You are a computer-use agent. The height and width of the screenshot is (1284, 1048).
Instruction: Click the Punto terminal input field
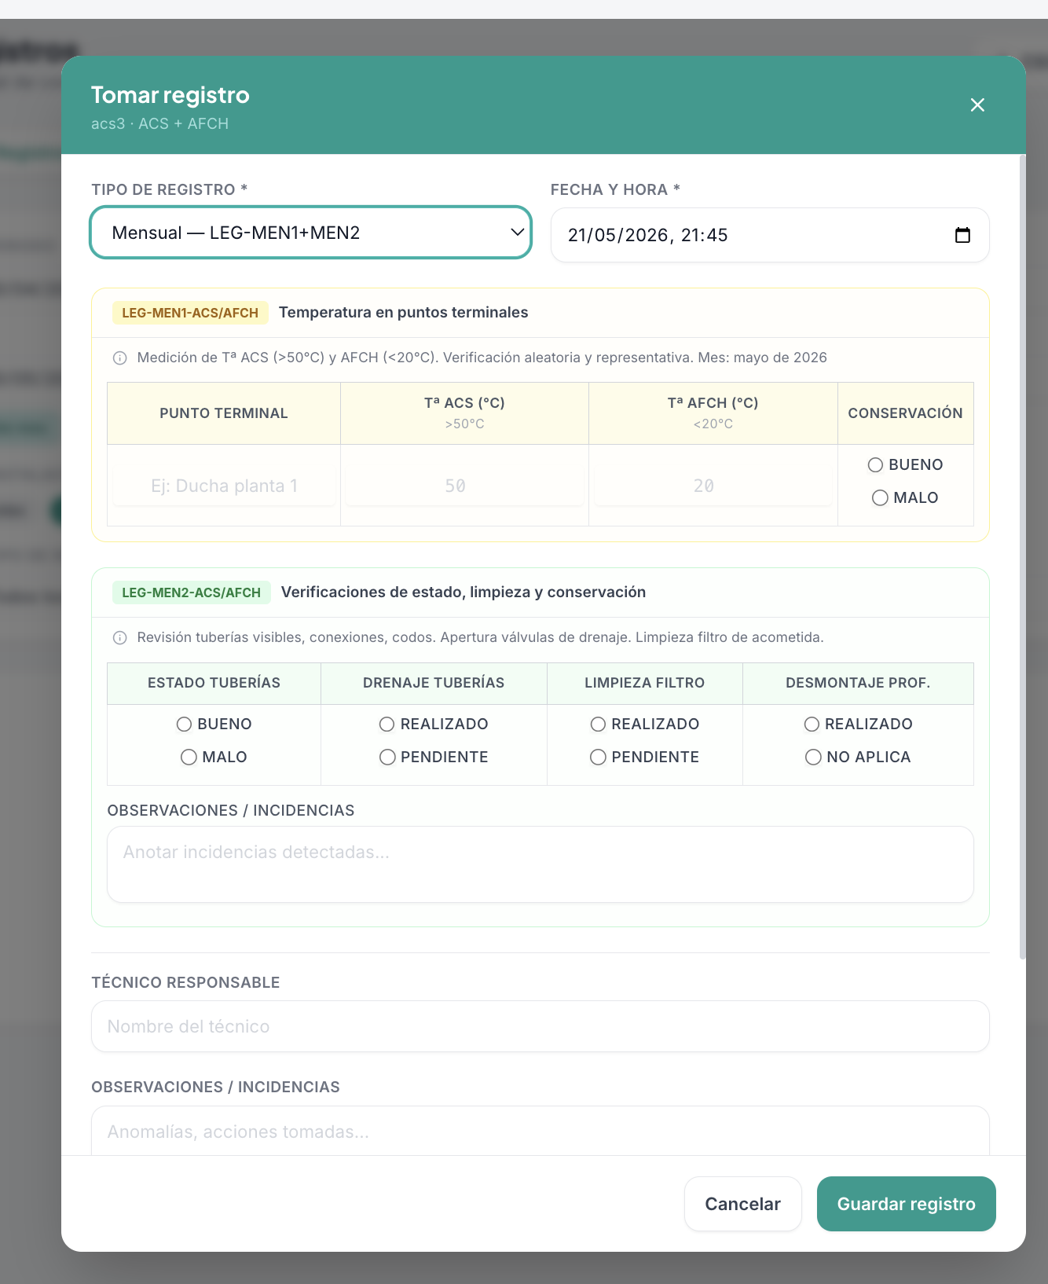[224, 486]
